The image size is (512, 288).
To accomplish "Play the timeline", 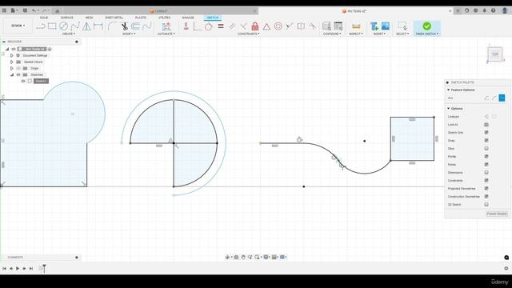I will tap(18, 269).
